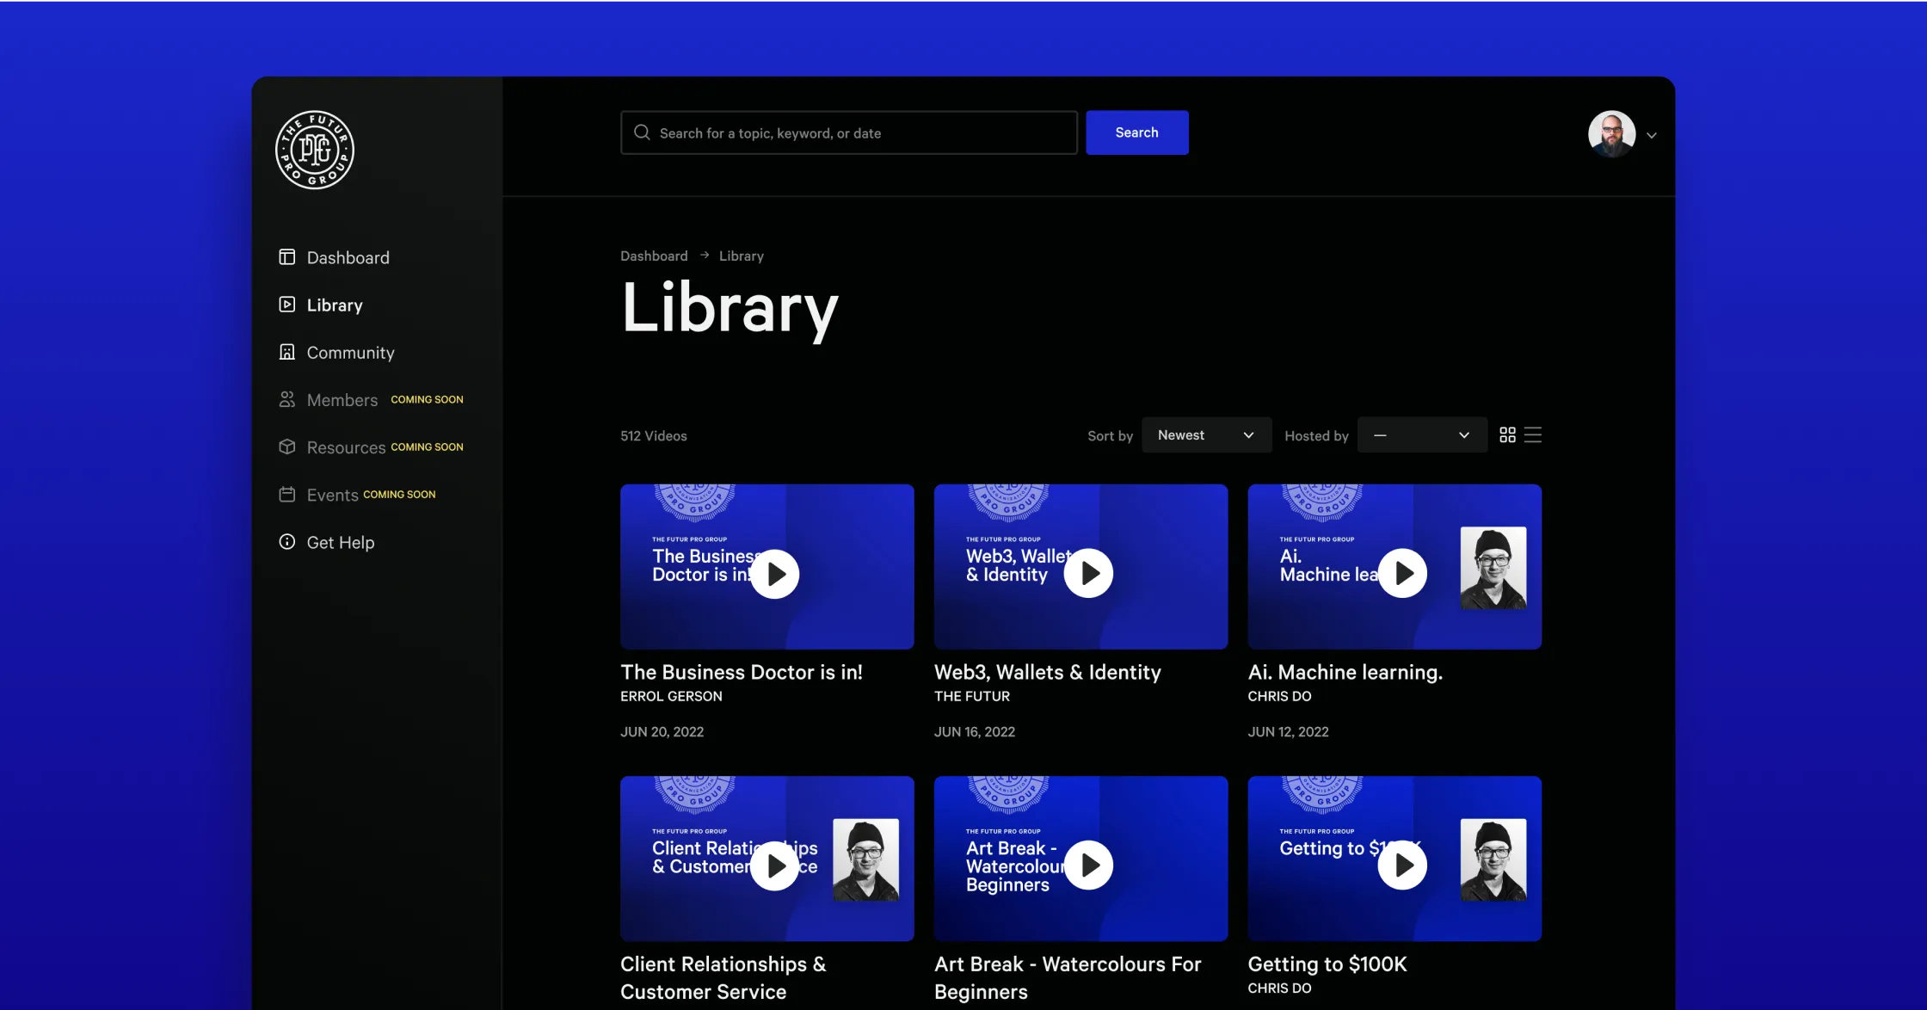Open Getting to $100K title link
Viewport: 1927px width, 1010px height.
pos(1327,964)
